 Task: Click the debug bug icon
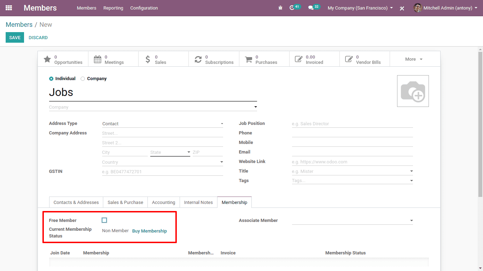280,8
